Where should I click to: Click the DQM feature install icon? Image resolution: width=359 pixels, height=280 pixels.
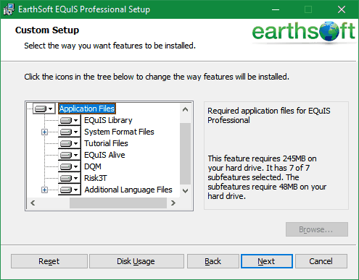pyautogui.click(x=69, y=166)
